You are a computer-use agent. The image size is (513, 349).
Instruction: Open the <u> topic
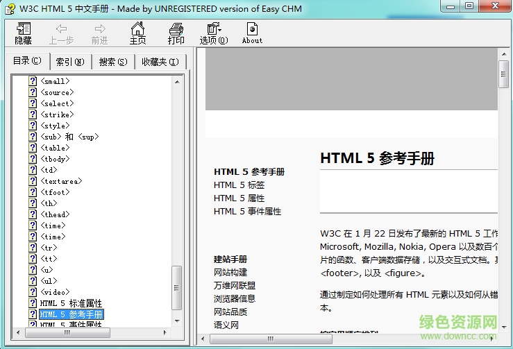click(47, 270)
